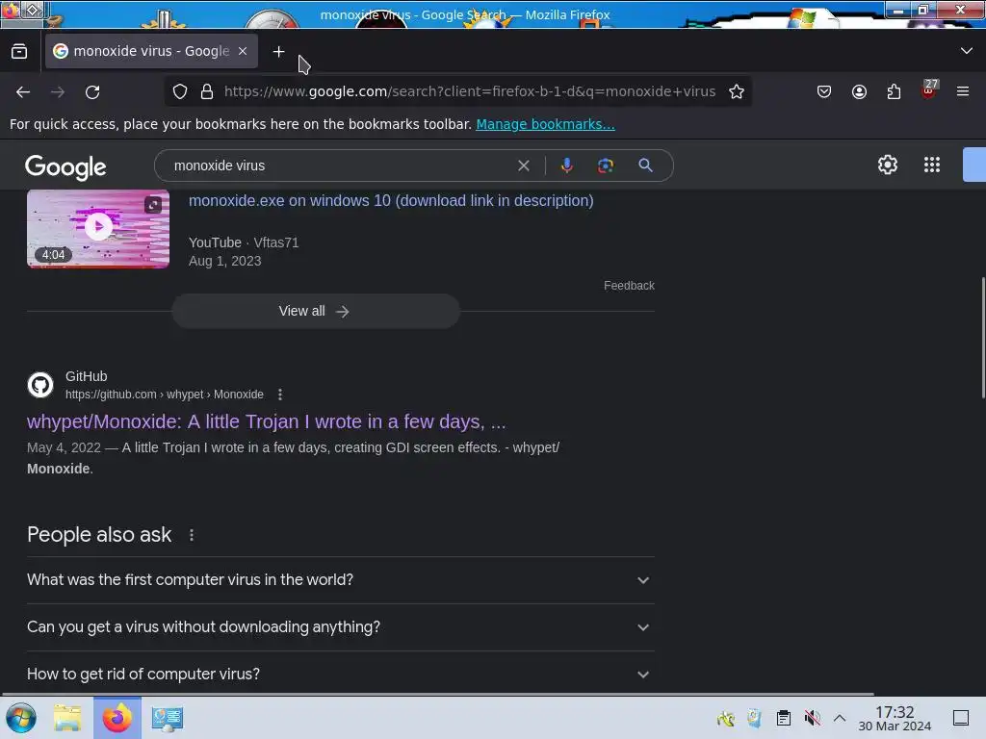The height and width of the screenshot is (739, 986).
Task: Expand how to get rid of virus question
Action: click(x=341, y=674)
